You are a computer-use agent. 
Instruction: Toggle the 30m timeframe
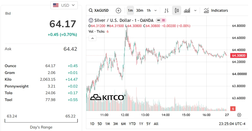click(140, 10)
